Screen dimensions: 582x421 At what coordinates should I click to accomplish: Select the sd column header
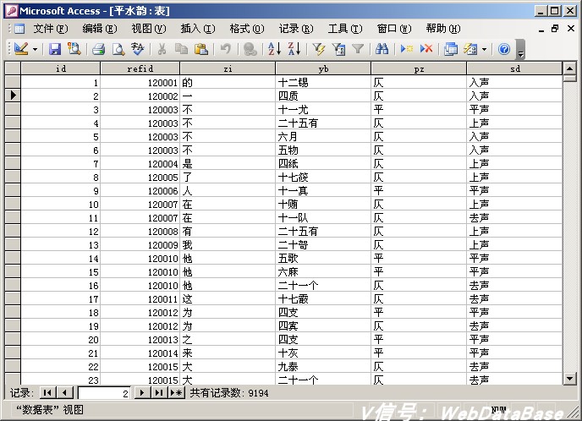514,68
